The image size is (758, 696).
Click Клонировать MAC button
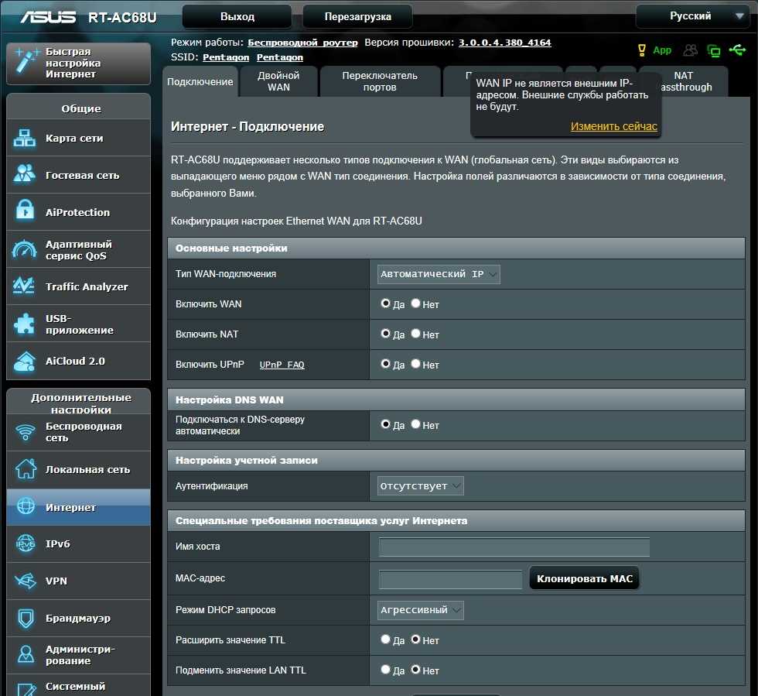pos(585,578)
